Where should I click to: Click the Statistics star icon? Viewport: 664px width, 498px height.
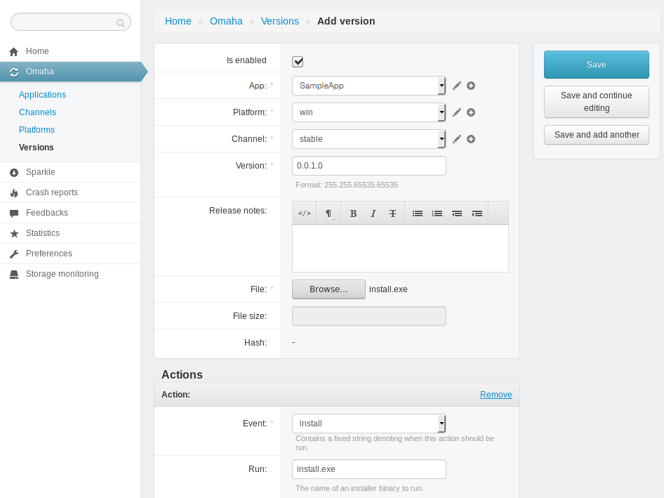14,233
